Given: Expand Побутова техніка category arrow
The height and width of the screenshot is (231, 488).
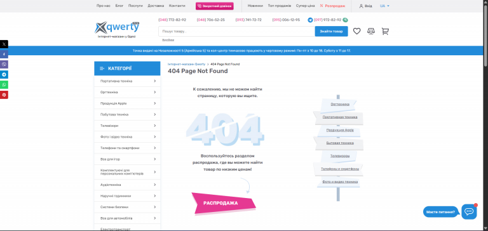Looking at the screenshot, I should pos(154,114).
